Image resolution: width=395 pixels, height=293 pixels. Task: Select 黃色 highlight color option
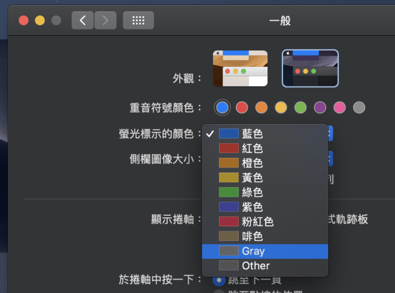pyautogui.click(x=265, y=178)
